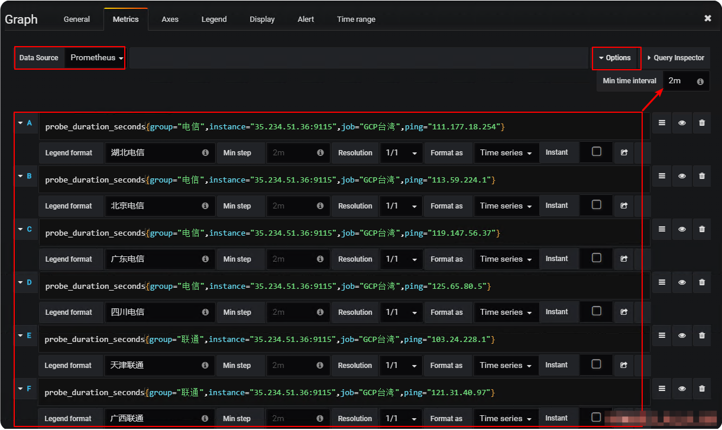Enable Instant checkbox for query A
The width and height of the screenshot is (722, 430).
coord(597,152)
